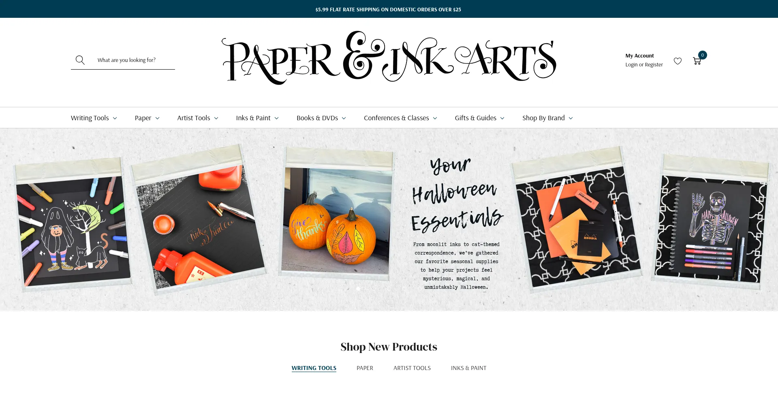Viewport: 778px width, 402px height.
Task: Switch to the PAPER product tab
Action: (x=365, y=368)
